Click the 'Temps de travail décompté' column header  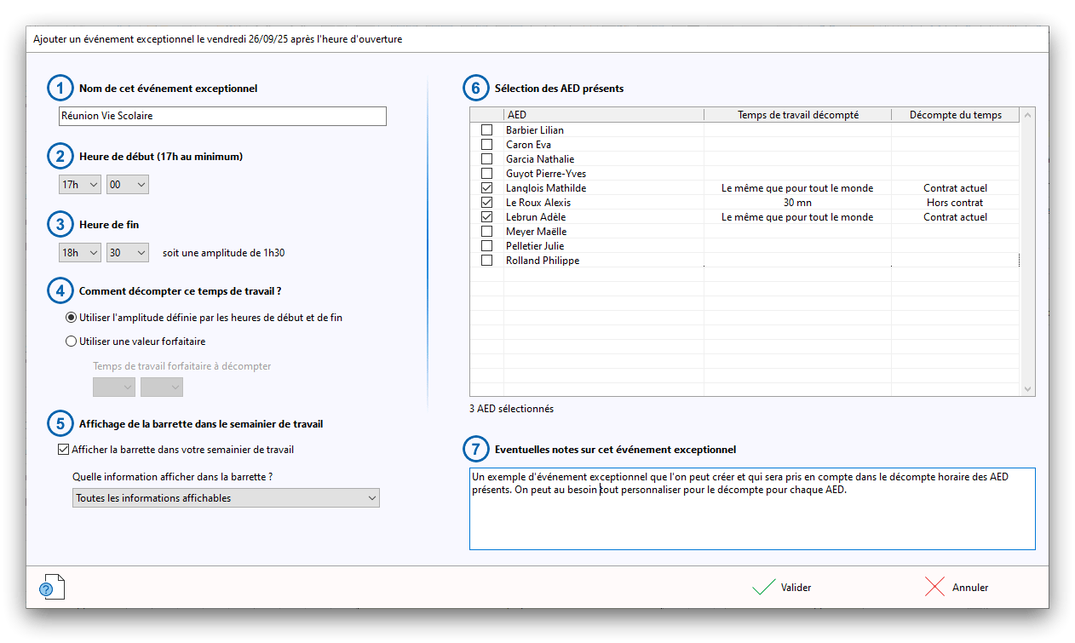coord(796,115)
